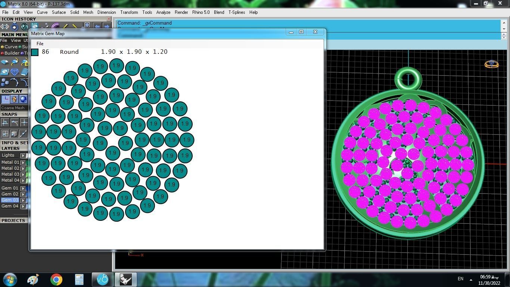Click the Coarse Mesh display field

[14, 108]
